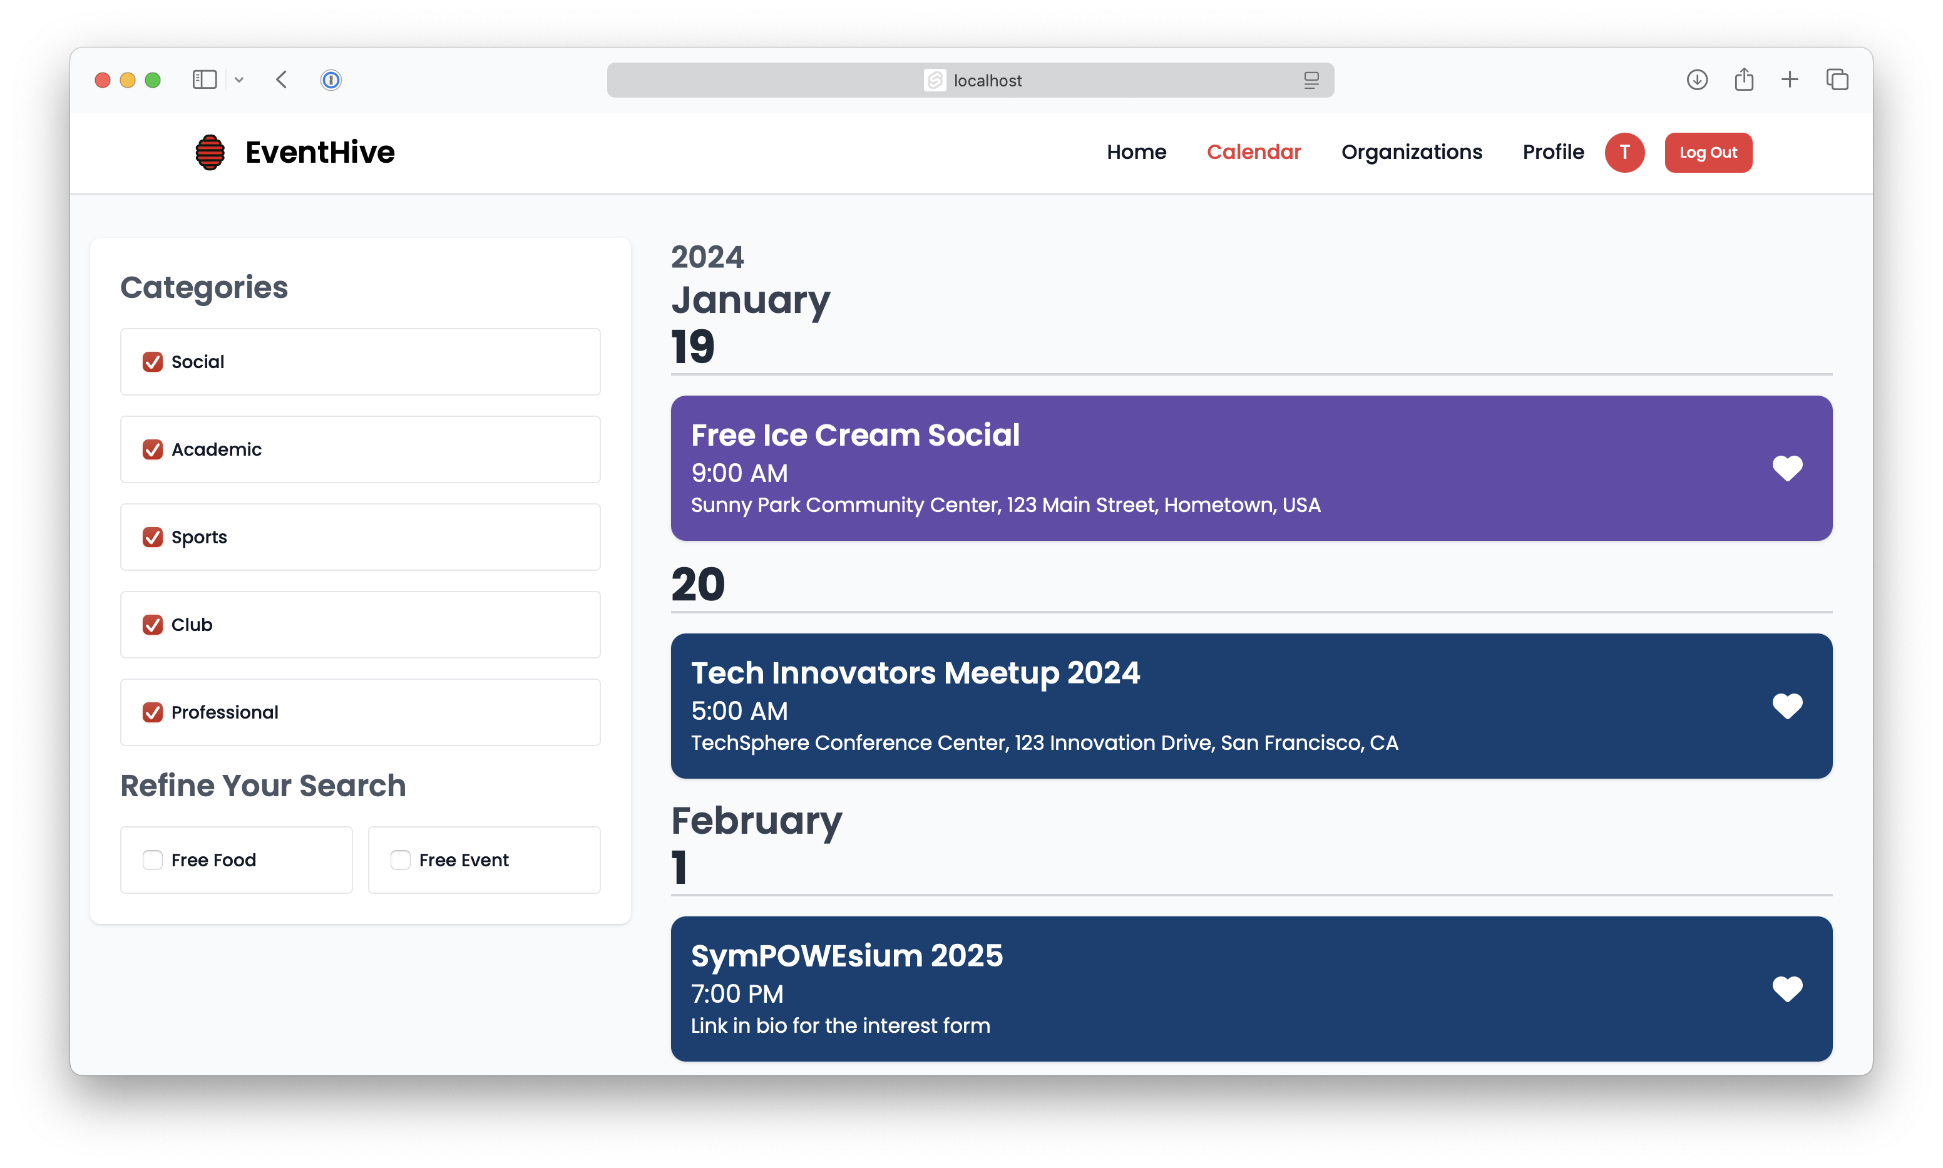Go to the Home nav item
Viewport: 1943px width, 1168px height.
[x=1136, y=152]
